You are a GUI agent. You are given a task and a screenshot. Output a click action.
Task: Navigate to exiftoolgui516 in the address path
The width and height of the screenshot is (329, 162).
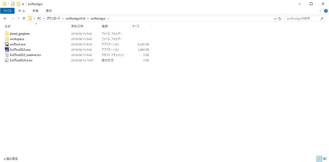[x=76, y=19]
